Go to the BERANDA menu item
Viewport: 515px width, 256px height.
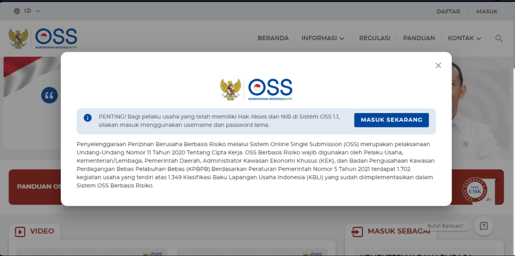click(273, 38)
